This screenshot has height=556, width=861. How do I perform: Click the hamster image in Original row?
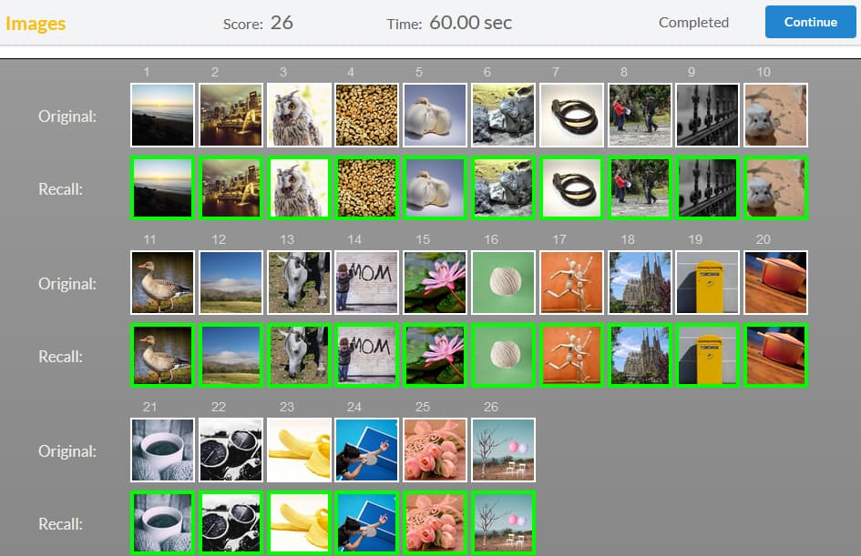click(775, 116)
